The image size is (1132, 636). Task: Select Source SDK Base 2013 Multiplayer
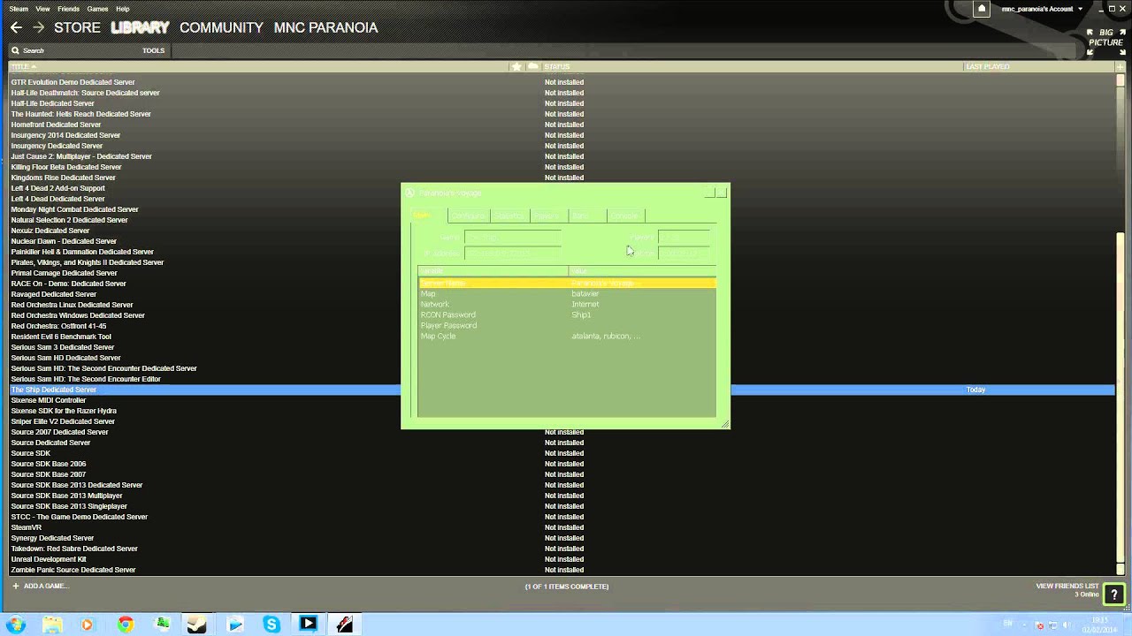click(x=66, y=496)
